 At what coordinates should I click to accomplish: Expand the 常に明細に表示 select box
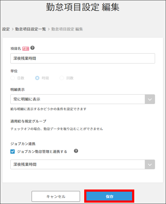[x=78, y=99]
